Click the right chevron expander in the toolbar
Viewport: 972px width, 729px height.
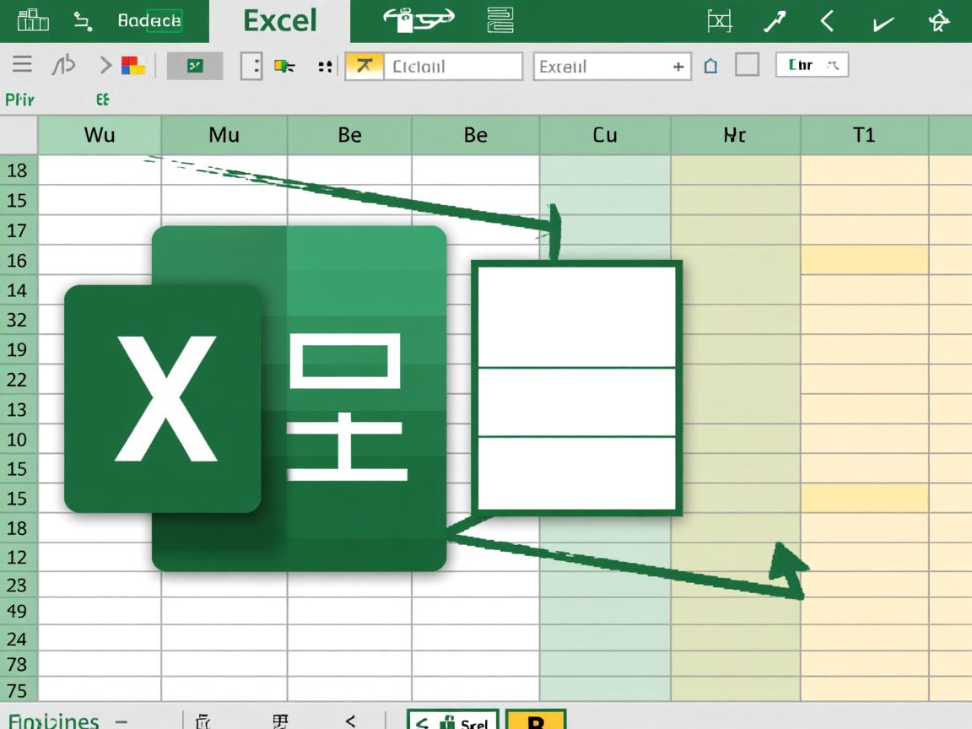105,65
